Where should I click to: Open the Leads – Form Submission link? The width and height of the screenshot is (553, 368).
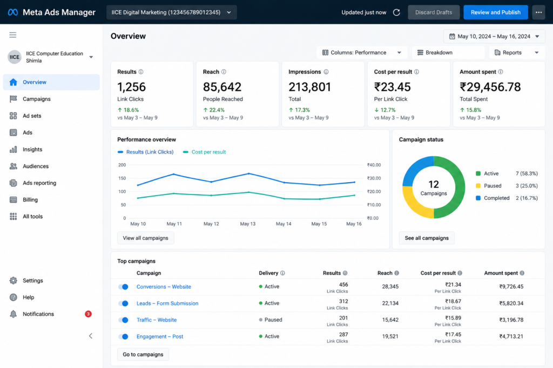point(167,303)
